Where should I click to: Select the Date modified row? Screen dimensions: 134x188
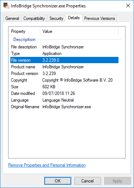(x=64, y=93)
